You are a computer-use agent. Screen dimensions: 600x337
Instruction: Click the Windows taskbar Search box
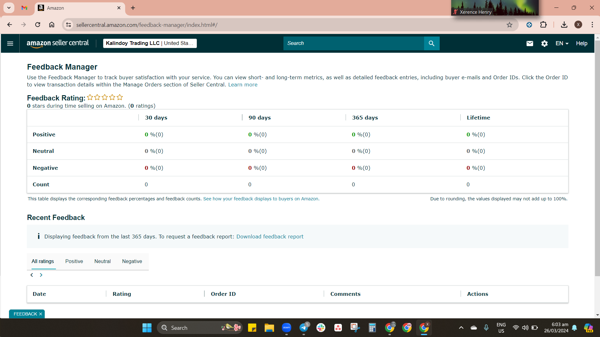[x=200, y=328]
